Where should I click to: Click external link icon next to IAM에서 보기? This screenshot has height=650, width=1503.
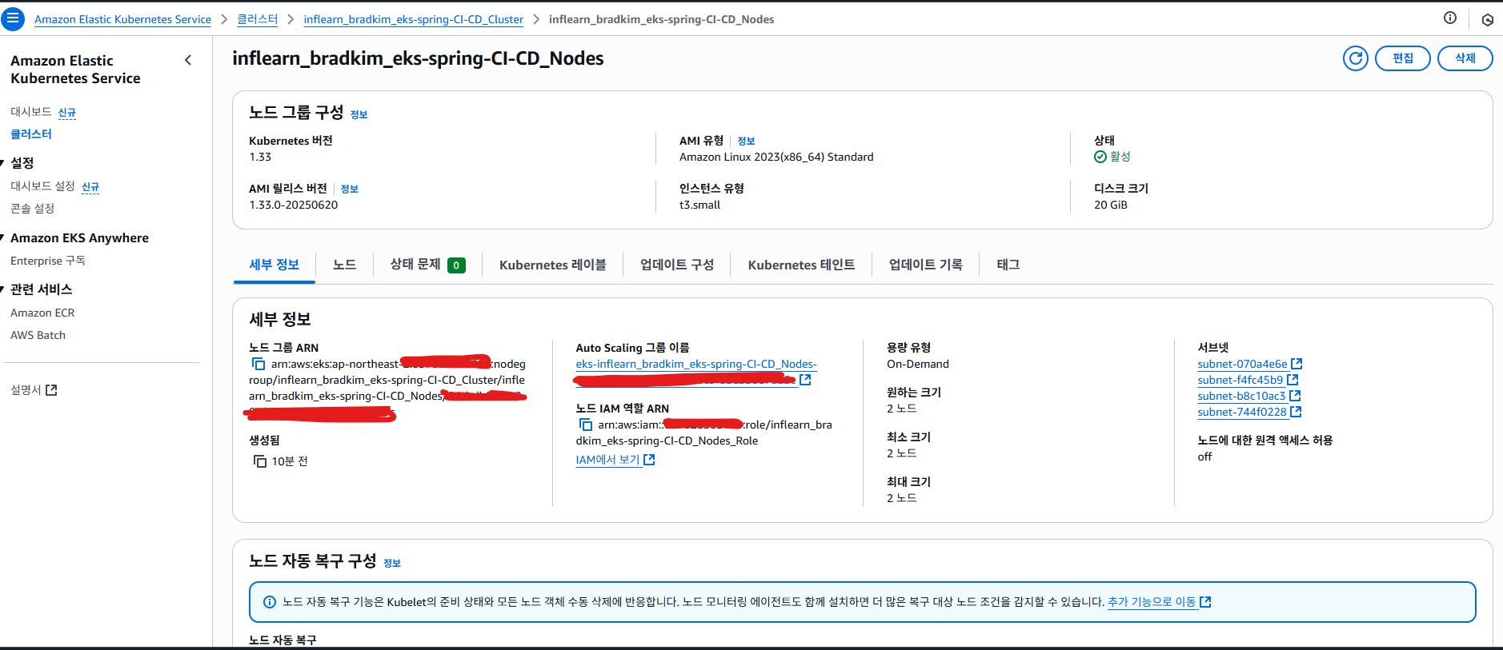[649, 460]
